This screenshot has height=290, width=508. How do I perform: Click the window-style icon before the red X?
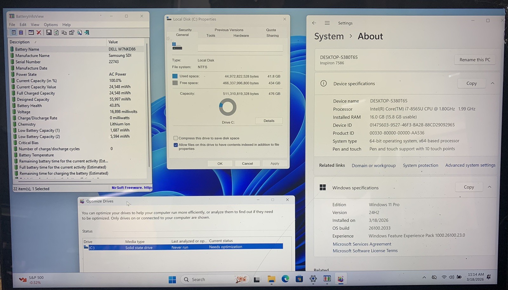(31, 32)
